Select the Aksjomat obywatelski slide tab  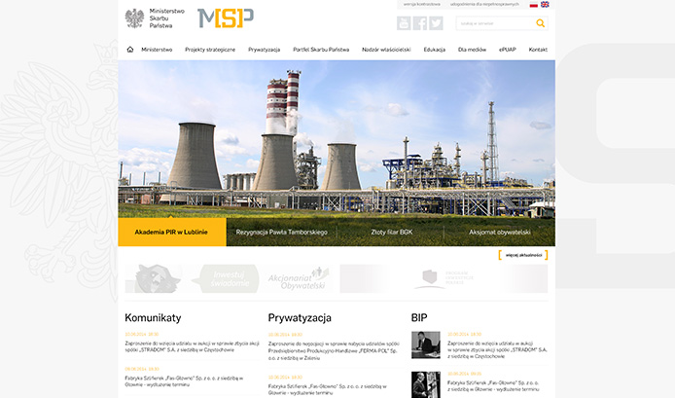[x=500, y=232]
